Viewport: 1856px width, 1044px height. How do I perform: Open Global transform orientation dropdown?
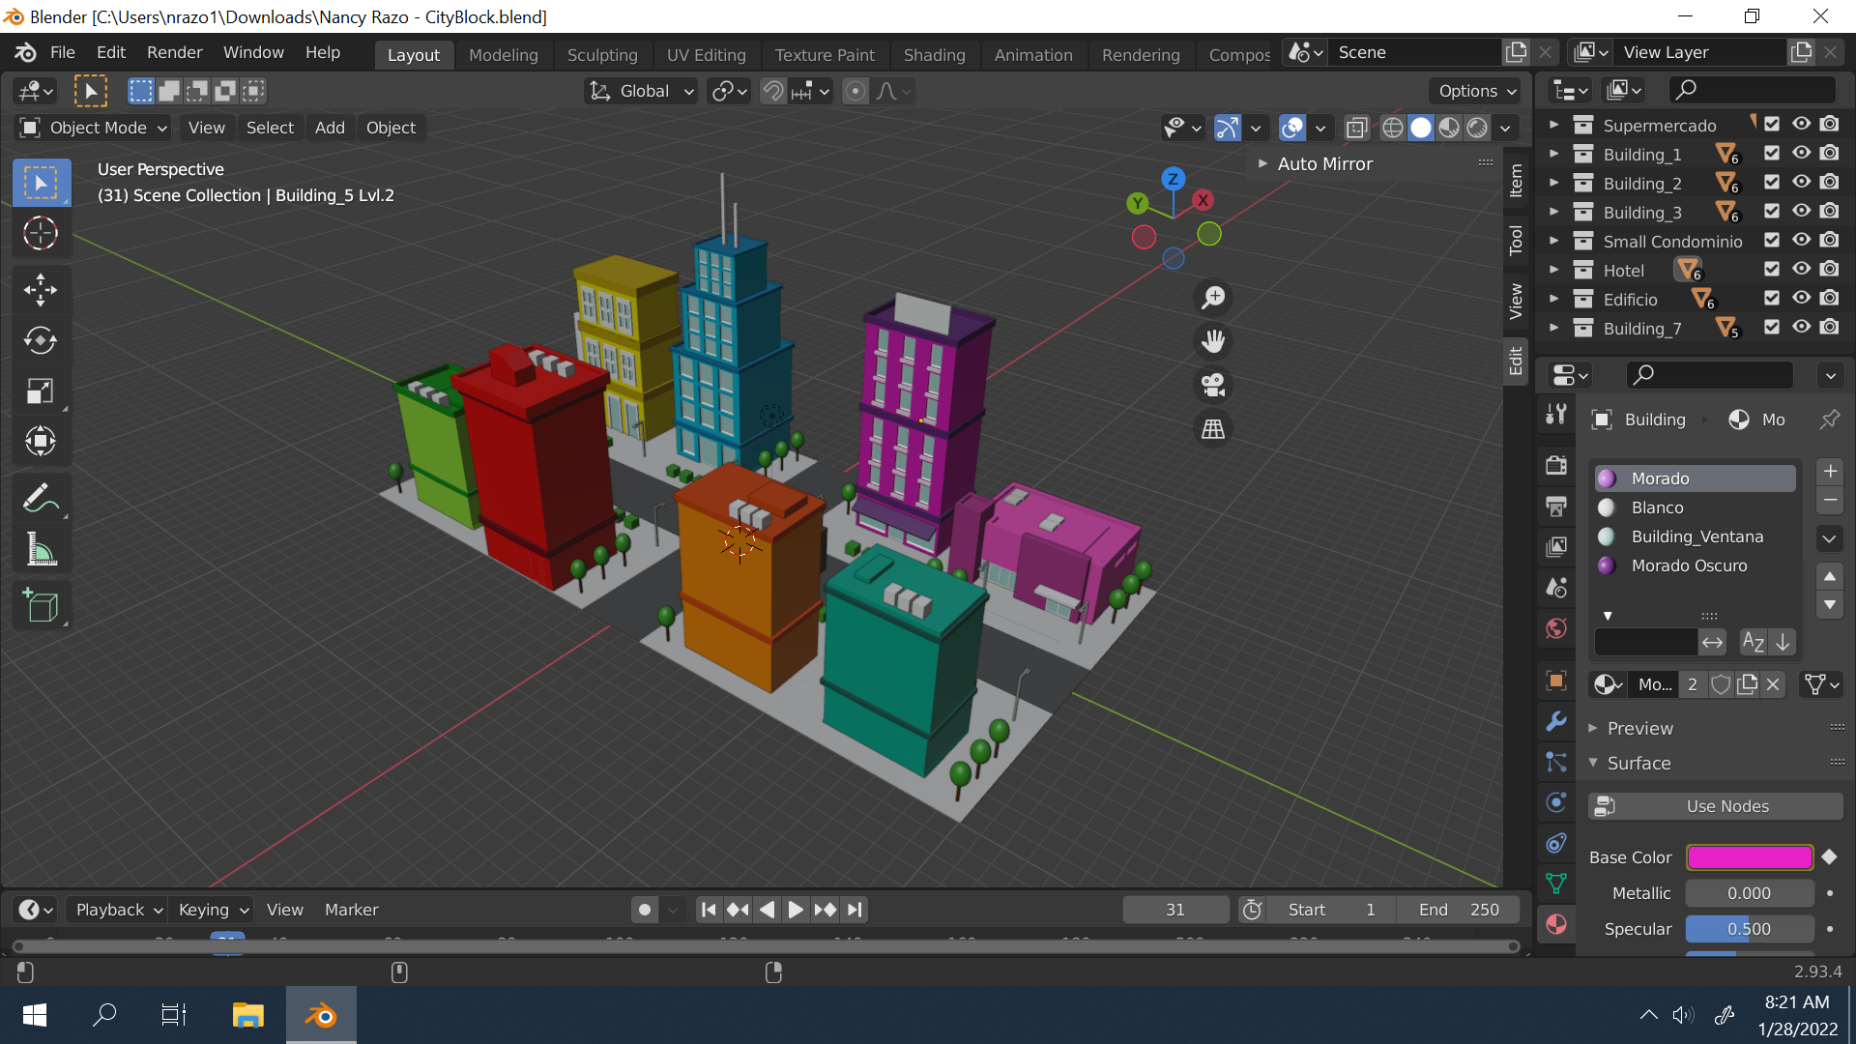coord(642,91)
